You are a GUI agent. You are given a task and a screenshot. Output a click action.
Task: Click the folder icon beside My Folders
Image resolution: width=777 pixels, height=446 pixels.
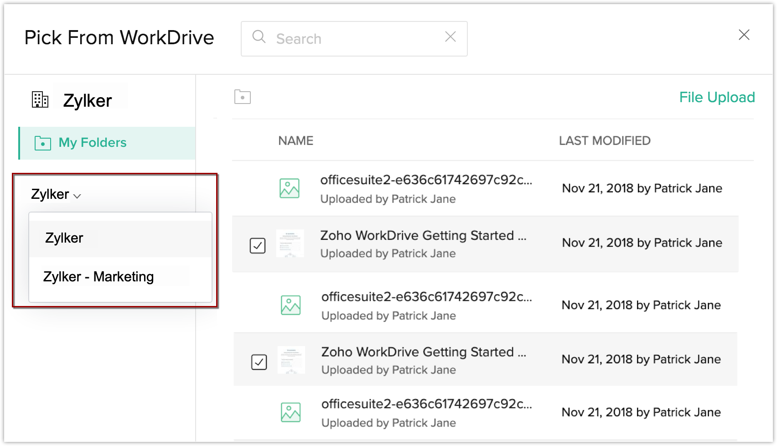tap(43, 143)
